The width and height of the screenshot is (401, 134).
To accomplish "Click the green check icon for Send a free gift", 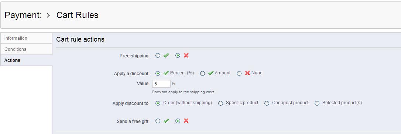I will (x=166, y=121).
